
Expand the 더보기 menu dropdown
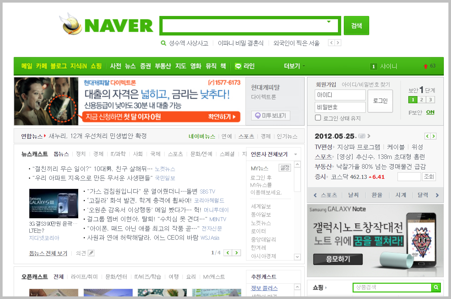(x=295, y=66)
